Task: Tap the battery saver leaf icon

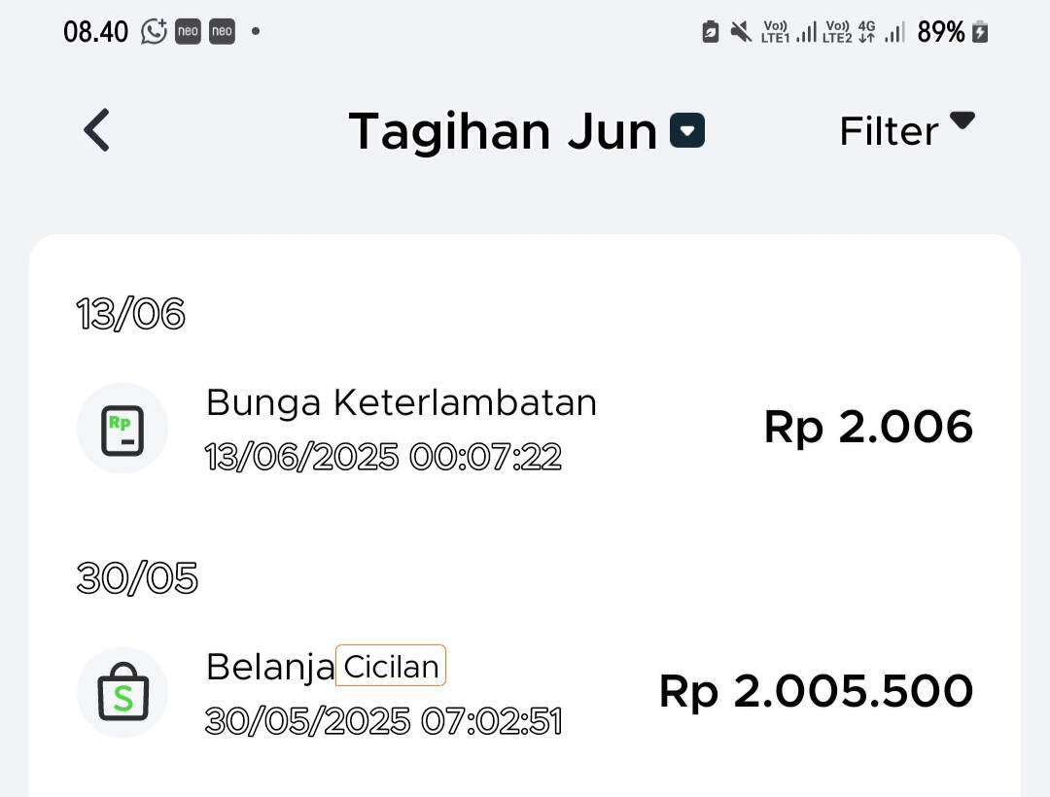Action: point(710,31)
